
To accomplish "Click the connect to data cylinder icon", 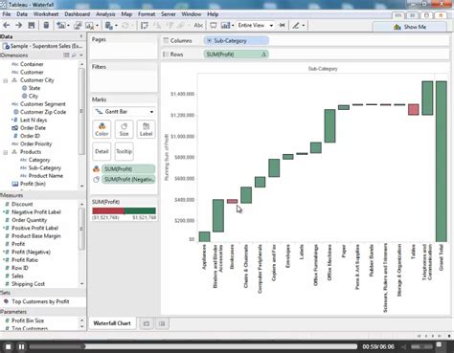I will (46, 25).
